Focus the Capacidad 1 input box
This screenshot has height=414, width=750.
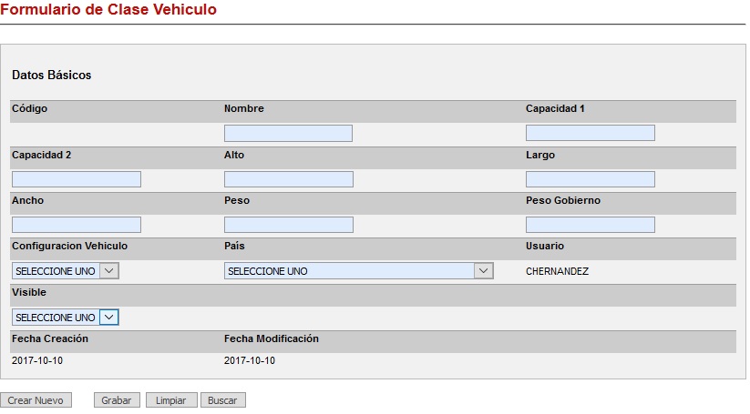point(590,134)
